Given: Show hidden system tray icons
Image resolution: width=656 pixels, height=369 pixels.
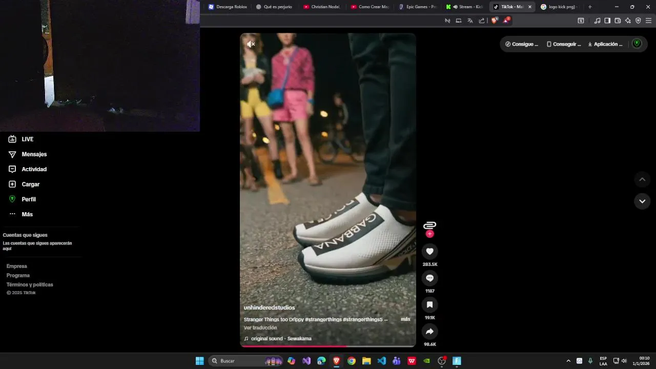Looking at the screenshot, I should (568, 361).
